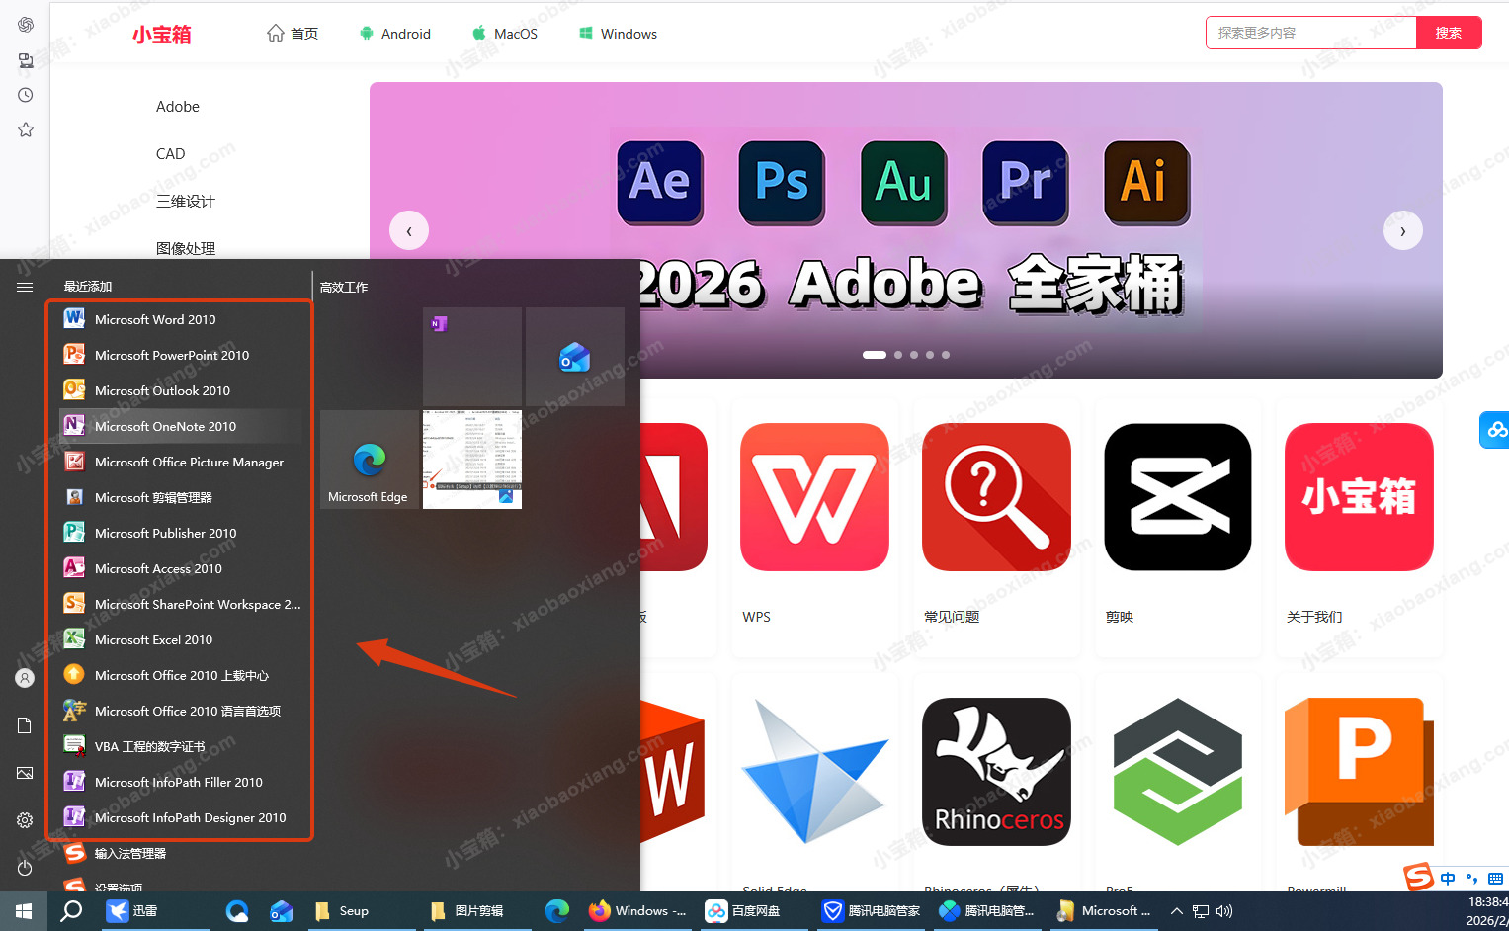Open Microsoft Excel 2010
1509x931 pixels.
[x=153, y=639]
